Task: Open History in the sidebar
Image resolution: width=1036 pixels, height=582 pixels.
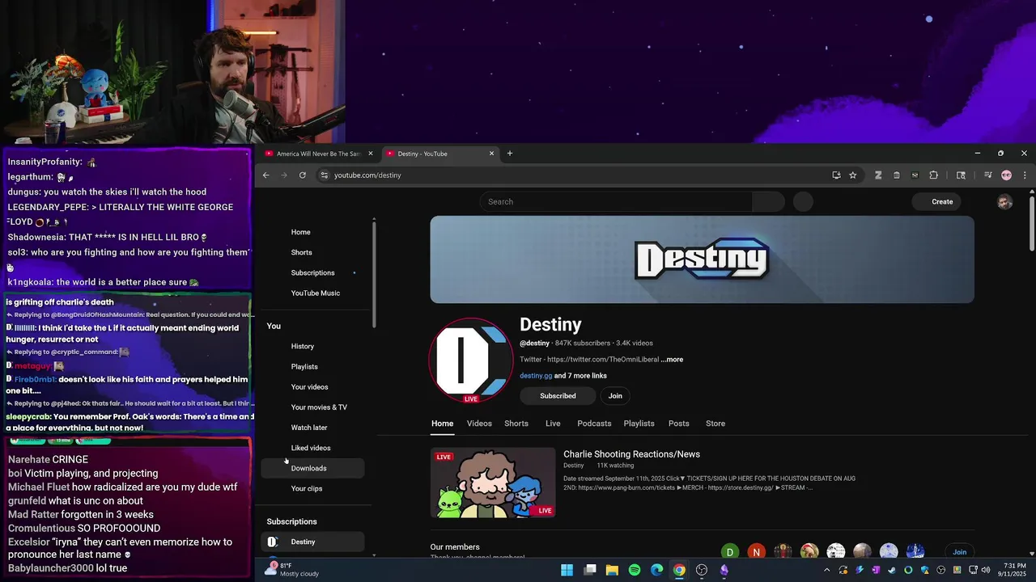Action: click(312, 346)
